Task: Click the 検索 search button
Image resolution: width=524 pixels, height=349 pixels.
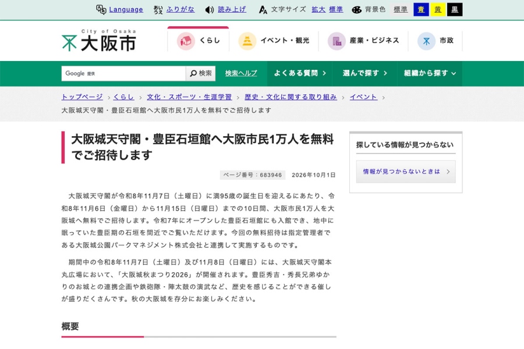Action: (x=200, y=73)
